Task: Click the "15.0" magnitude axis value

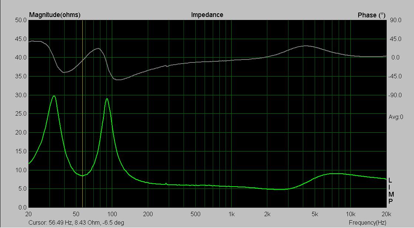Action: 21,152
